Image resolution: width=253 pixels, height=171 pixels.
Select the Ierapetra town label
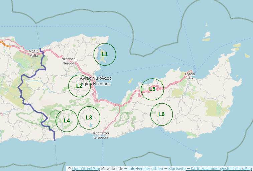pos(101,135)
